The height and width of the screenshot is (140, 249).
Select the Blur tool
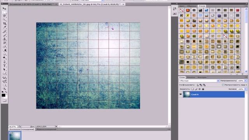4,54
